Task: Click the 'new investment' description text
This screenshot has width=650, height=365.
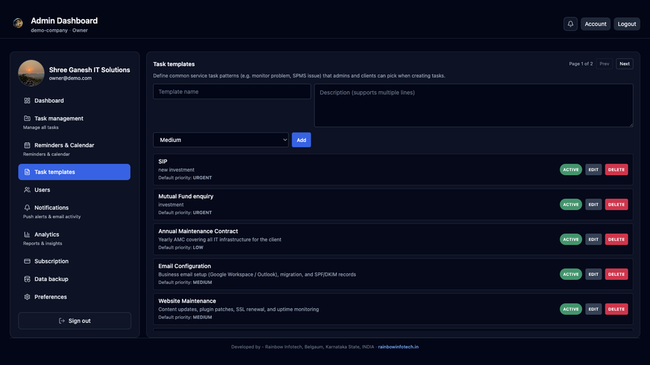Action: [176, 170]
